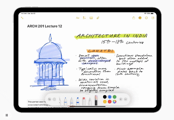The height and width of the screenshot is (120, 174).
Task: Choose the yellow color swatch
Action: (105, 102)
